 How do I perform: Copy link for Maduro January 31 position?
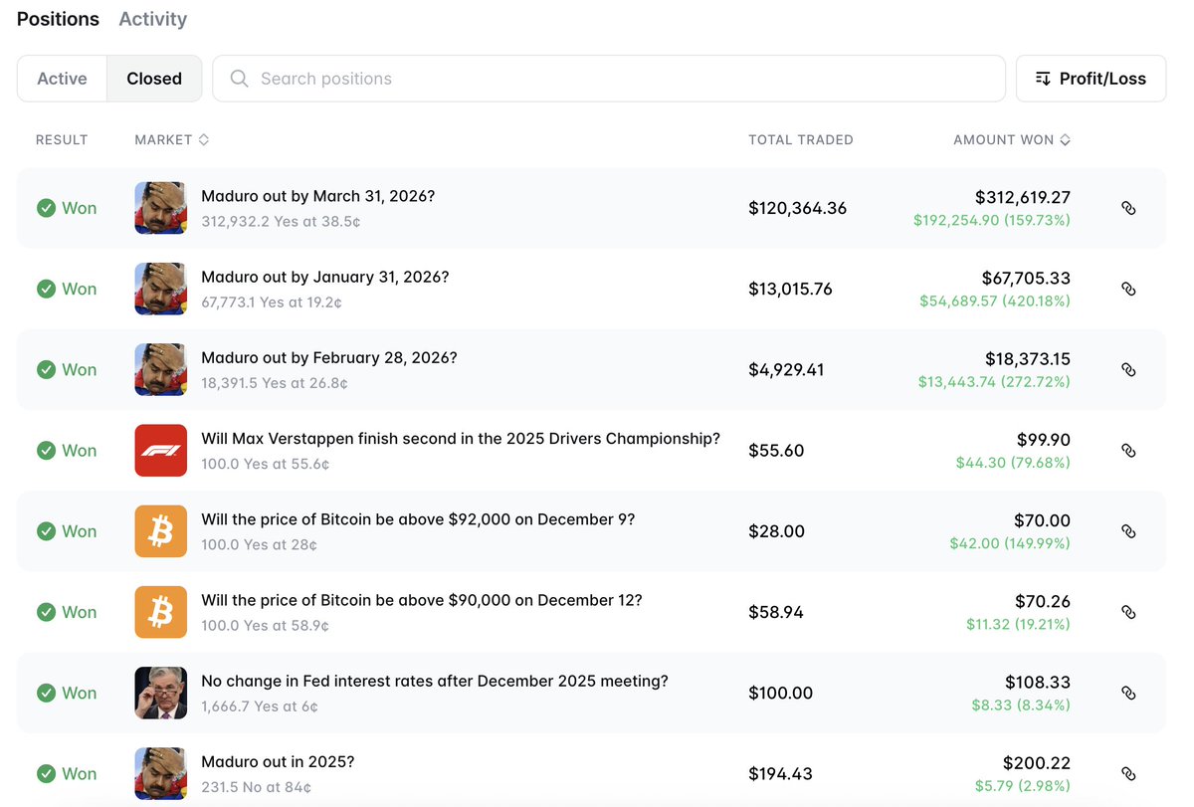pos(1128,289)
